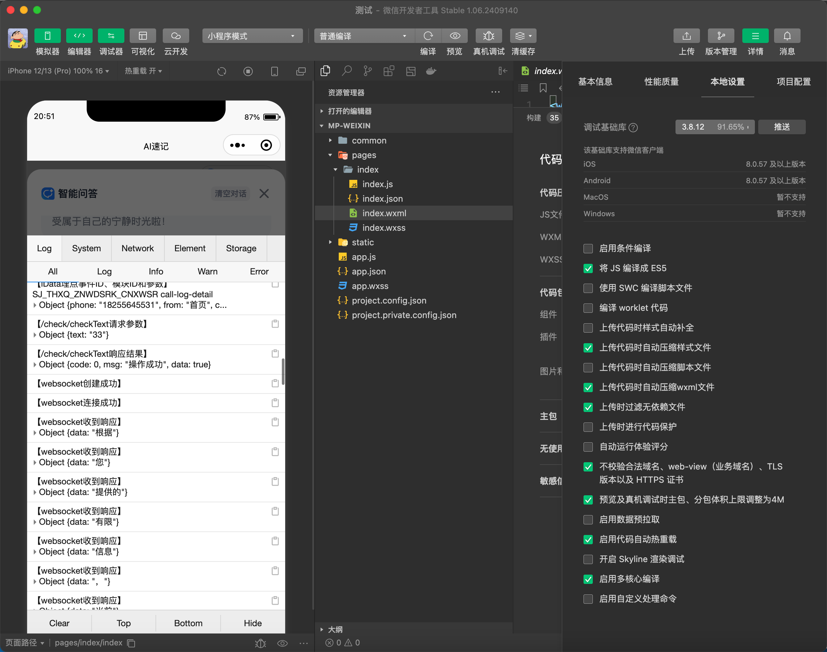This screenshot has width=827, height=652.
Task: Click the upload icon button
Action: coord(686,36)
